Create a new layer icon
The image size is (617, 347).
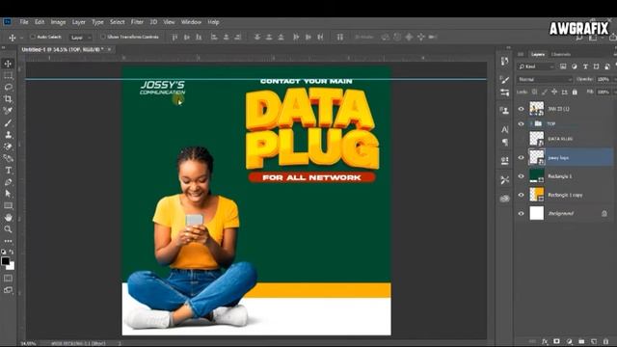click(x=594, y=341)
